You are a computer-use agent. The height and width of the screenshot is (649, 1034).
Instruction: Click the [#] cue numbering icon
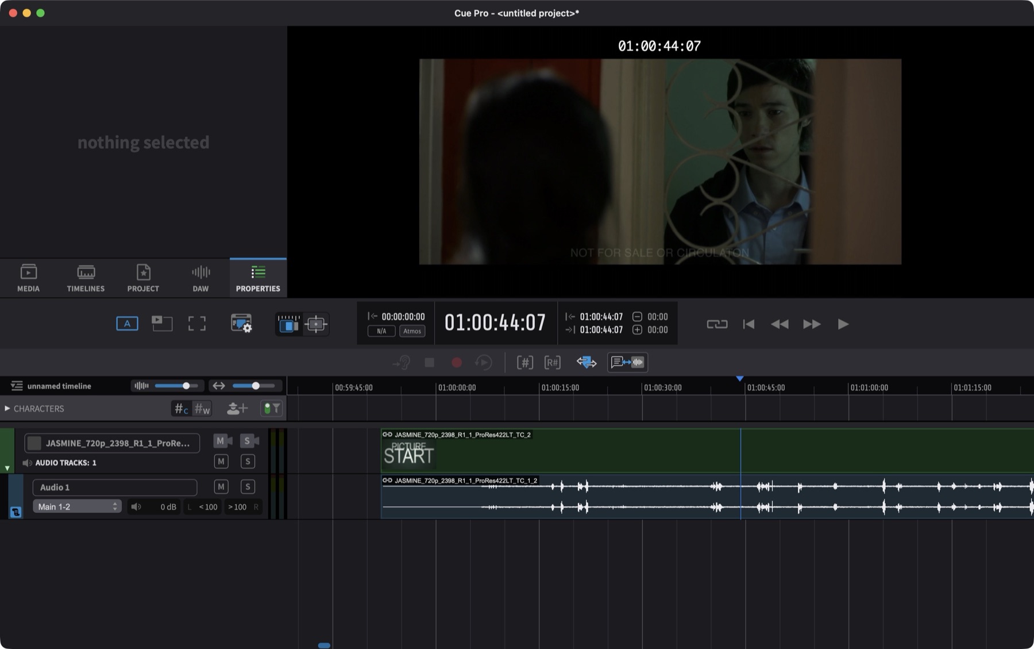[x=524, y=363]
